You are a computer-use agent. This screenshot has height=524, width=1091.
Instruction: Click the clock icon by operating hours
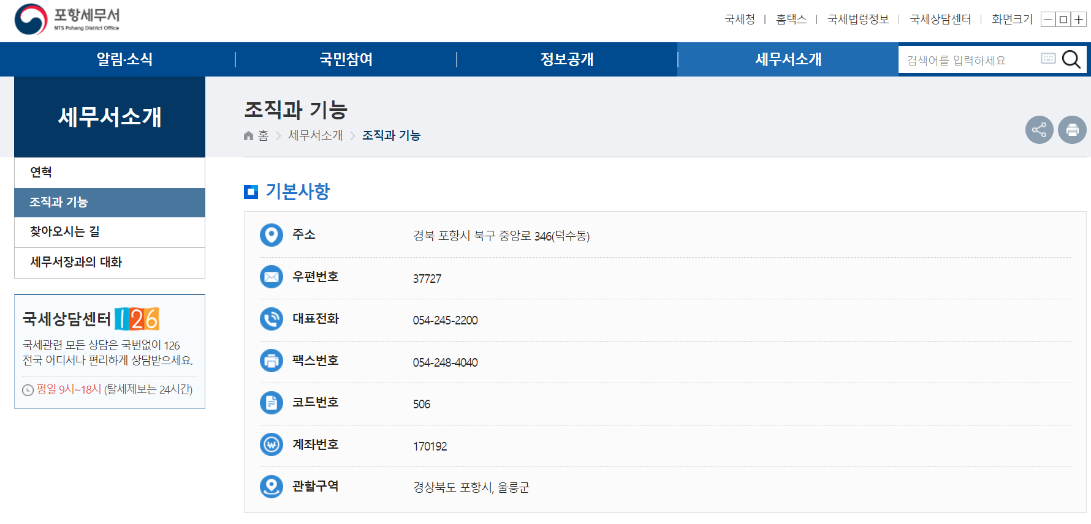pyautogui.click(x=28, y=390)
